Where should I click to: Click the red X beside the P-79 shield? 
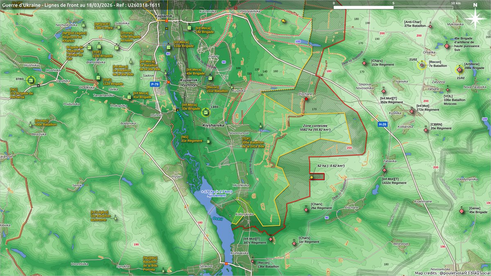click(168, 82)
